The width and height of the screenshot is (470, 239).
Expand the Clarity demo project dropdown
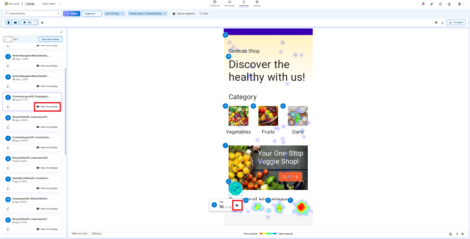(52, 4)
